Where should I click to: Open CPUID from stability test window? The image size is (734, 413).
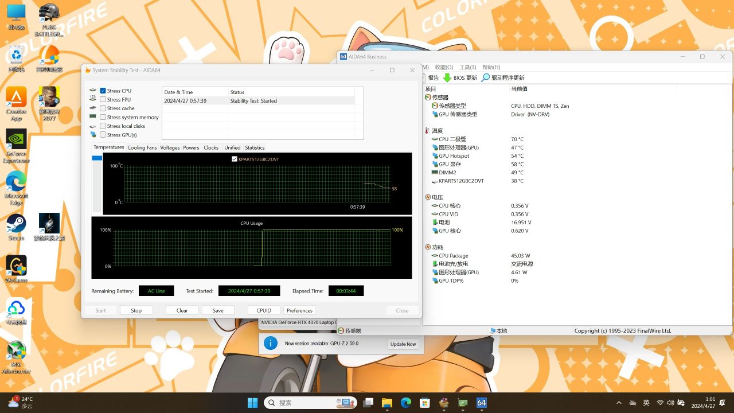point(264,310)
